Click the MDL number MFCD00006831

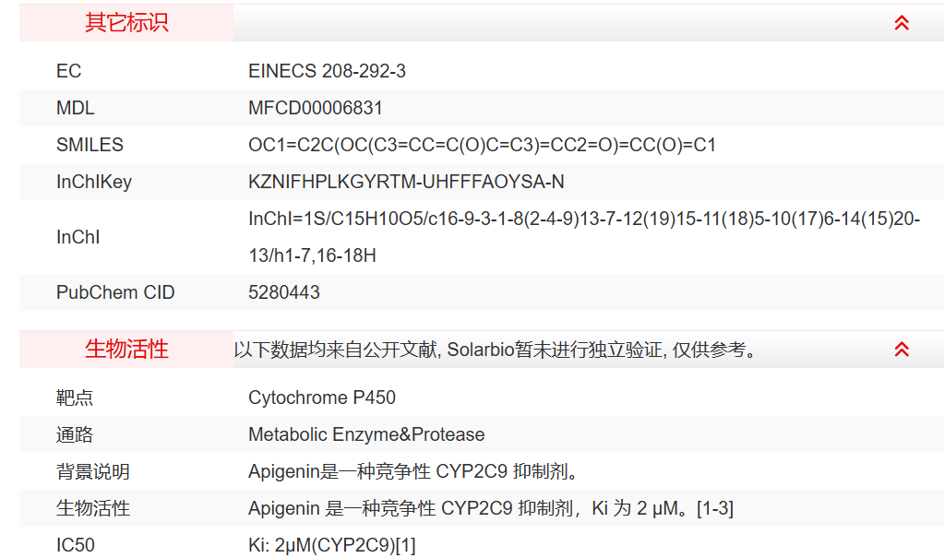coord(316,108)
